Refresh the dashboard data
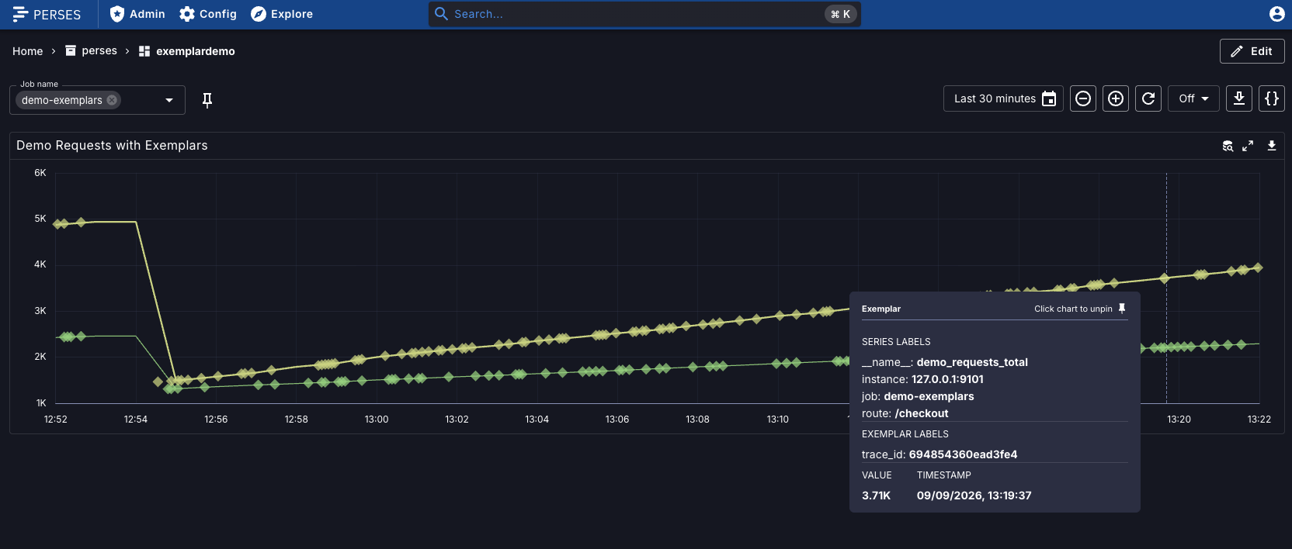1292x549 pixels. click(x=1148, y=98)
